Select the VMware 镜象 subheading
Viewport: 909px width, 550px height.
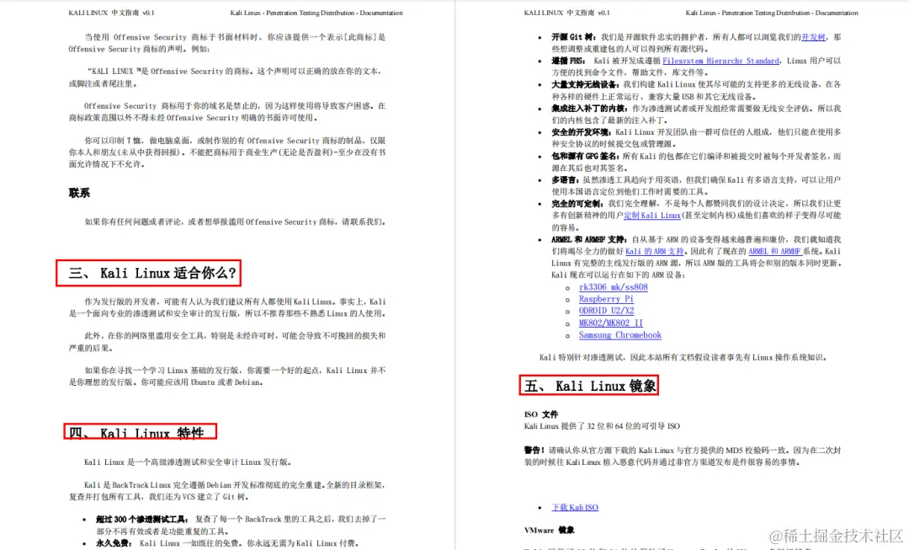tap(549, 531)
